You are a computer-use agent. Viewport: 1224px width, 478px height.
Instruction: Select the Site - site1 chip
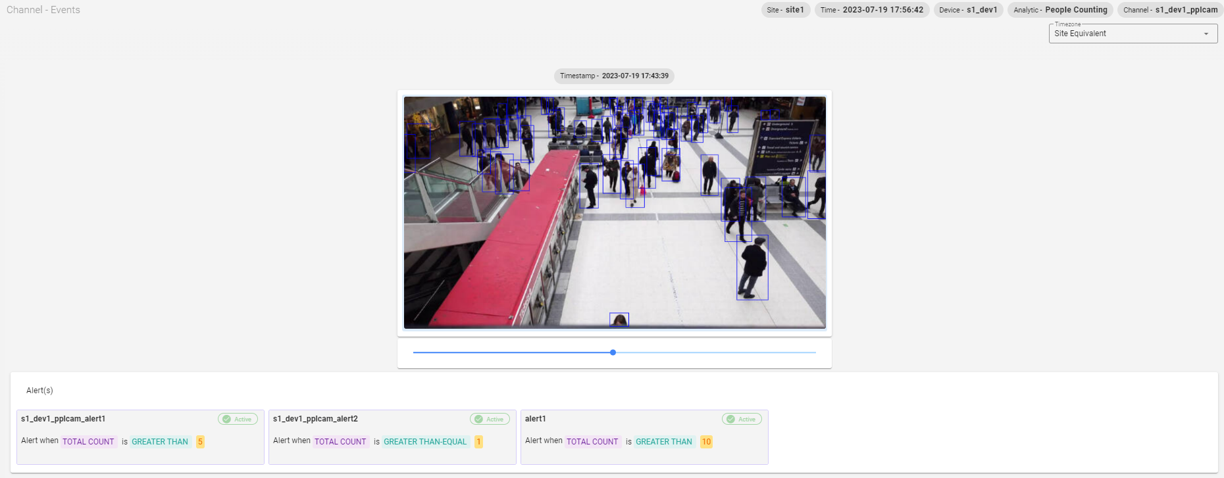(785, 10)
